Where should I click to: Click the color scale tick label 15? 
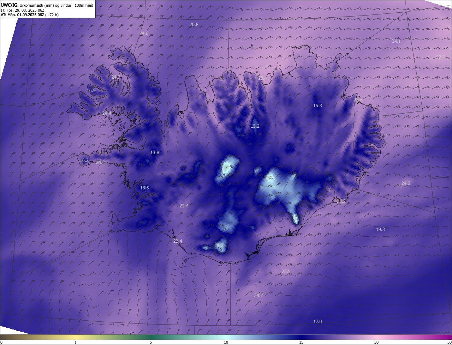pyautogui.click(x=301, y=343)
